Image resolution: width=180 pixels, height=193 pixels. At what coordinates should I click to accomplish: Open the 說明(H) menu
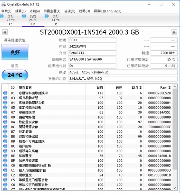click(x=84, y=11)
